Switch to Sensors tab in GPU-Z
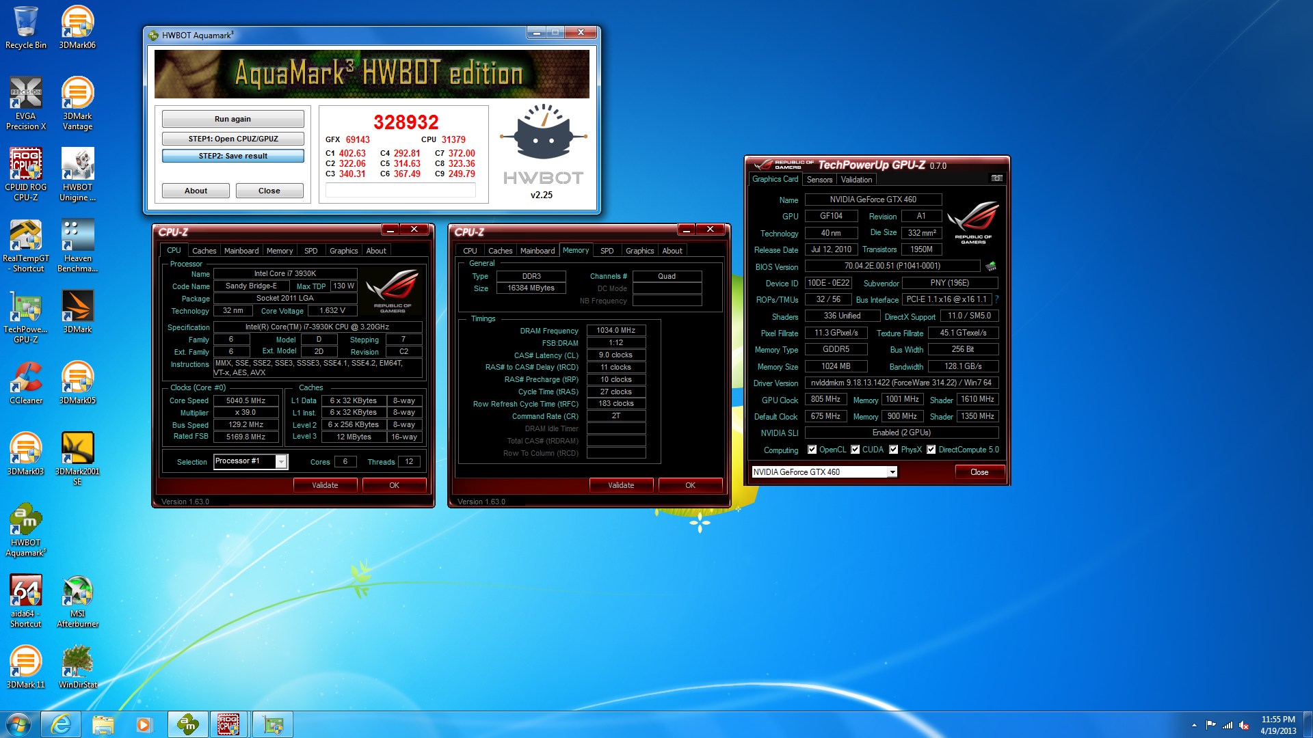Image resolution: width=1313 pixels, height=738 pixels. (x=819, y=180)
